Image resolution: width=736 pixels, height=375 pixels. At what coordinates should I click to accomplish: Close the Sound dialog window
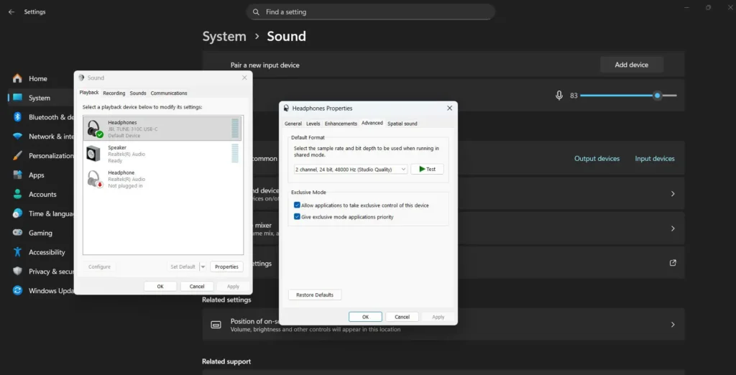[x=244, y=78]
